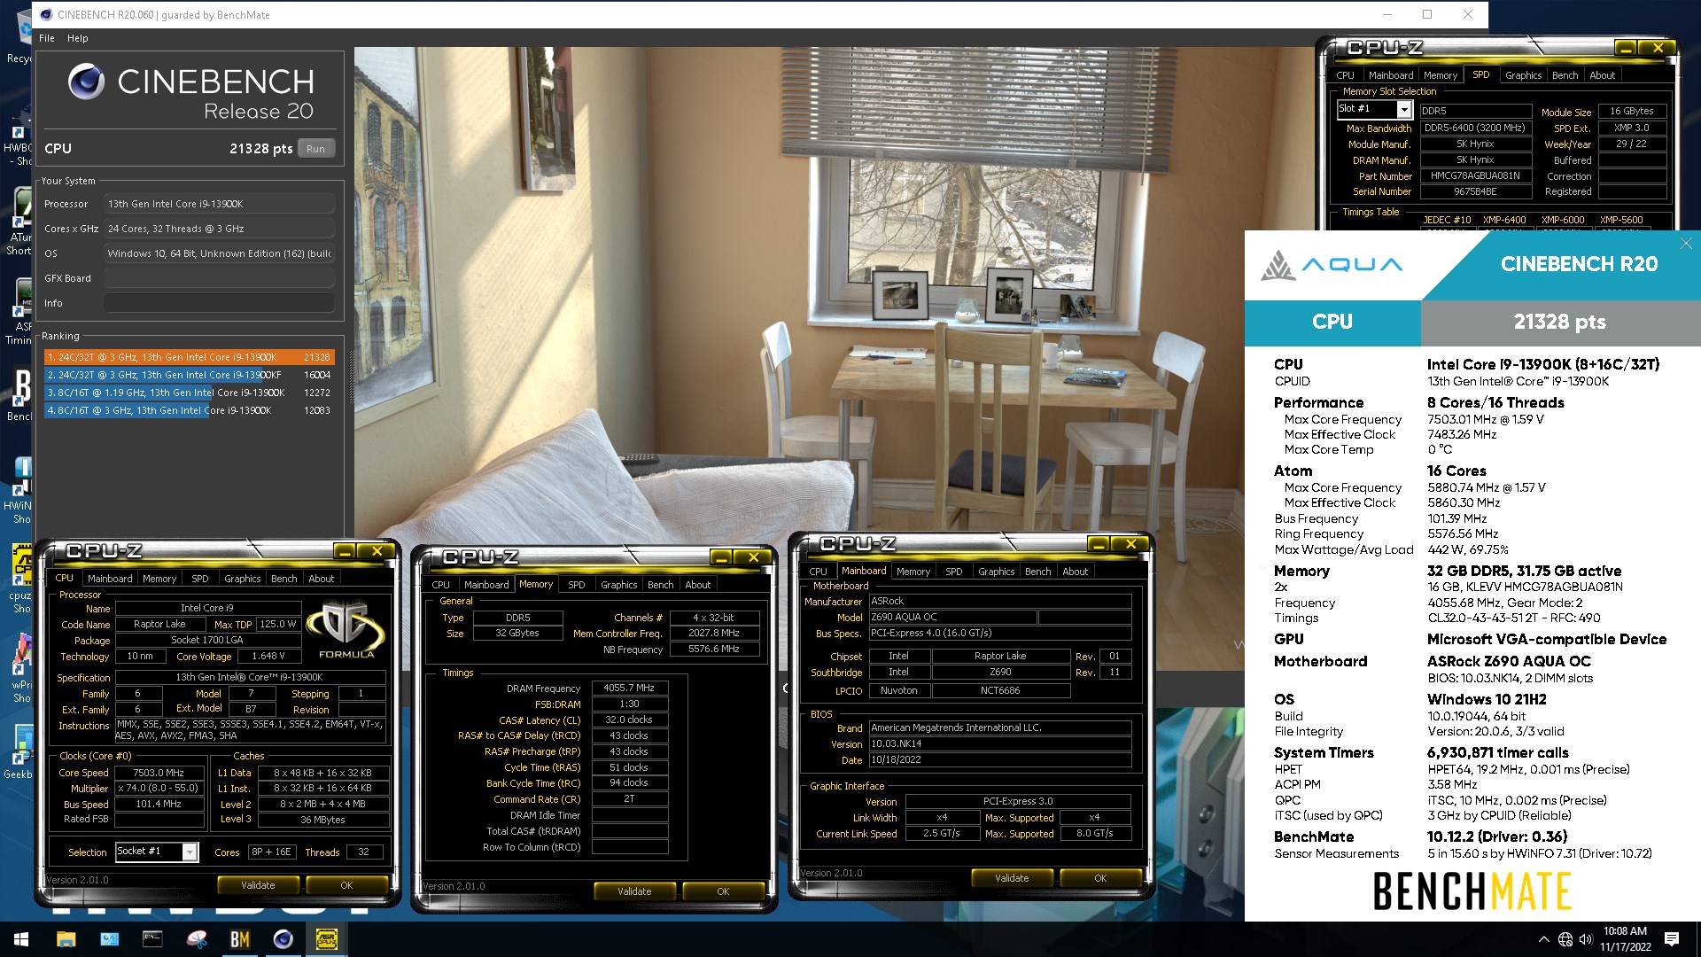The image size is (1701, 957).
Task: Open File Explorer from the taskbar
Action: point(66,939)
